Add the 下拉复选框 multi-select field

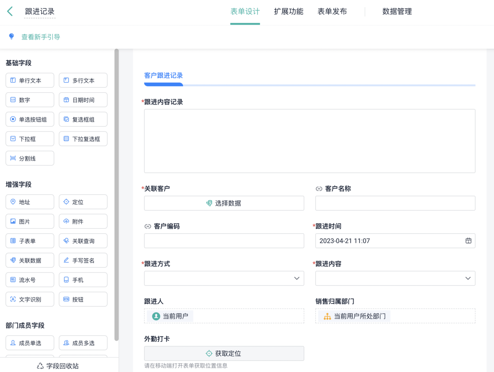coord(83,139)
